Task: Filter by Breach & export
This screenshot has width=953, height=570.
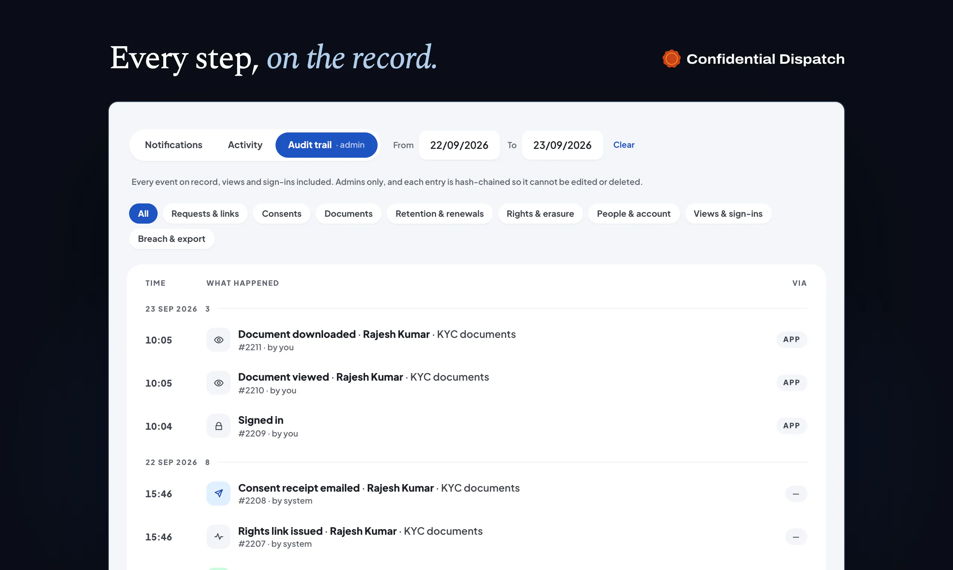Action: point(171,239)
